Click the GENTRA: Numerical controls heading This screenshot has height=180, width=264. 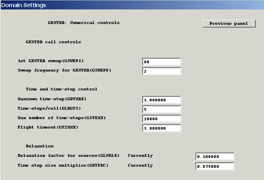tap(84, 23)
